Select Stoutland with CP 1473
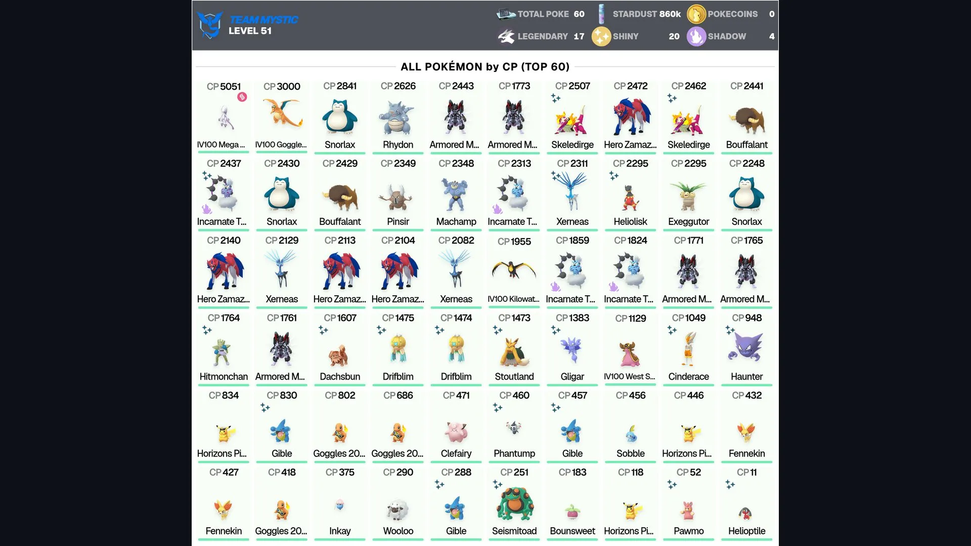This screenshot has width=971, height=546. pyautogui.click(x=514, y=349)
